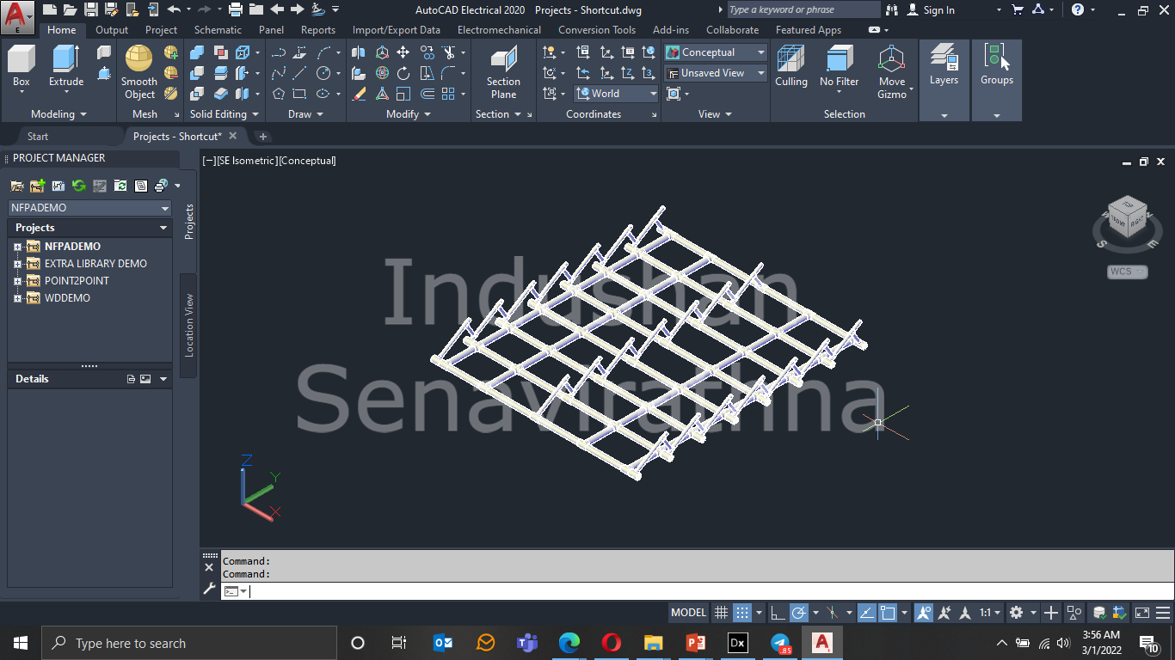Open the Layers panel button
This screenshot has height=660, width=1175.
tap(944, 65)
